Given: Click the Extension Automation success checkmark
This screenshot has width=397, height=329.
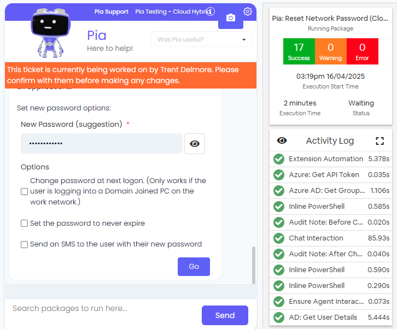Looking at the screenshot, I should 279,159.
